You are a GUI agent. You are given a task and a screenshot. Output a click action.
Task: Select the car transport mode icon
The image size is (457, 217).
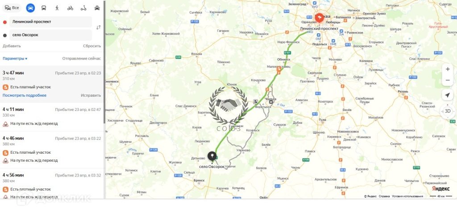pyautogui.click(x=30, y=8)
